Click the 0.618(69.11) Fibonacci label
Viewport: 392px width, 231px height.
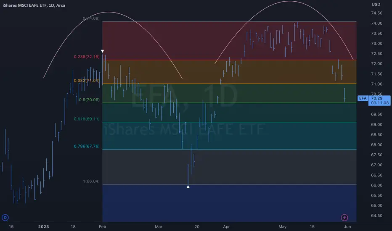(x=87, y=119)
